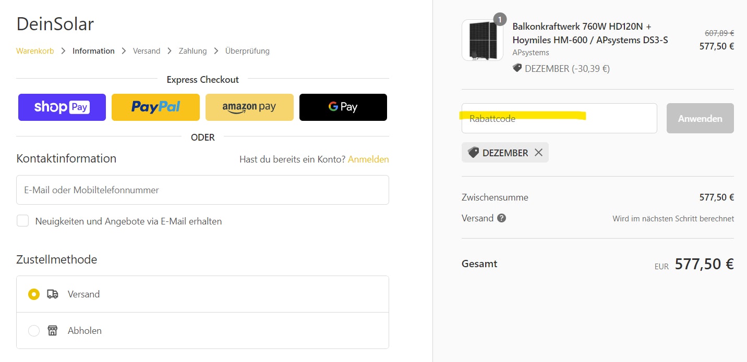The height and width of the screenshot is (362, 747).
Task: Select Shop Pay express checkout
Action: pyautogui.click(x=62, y=107)
